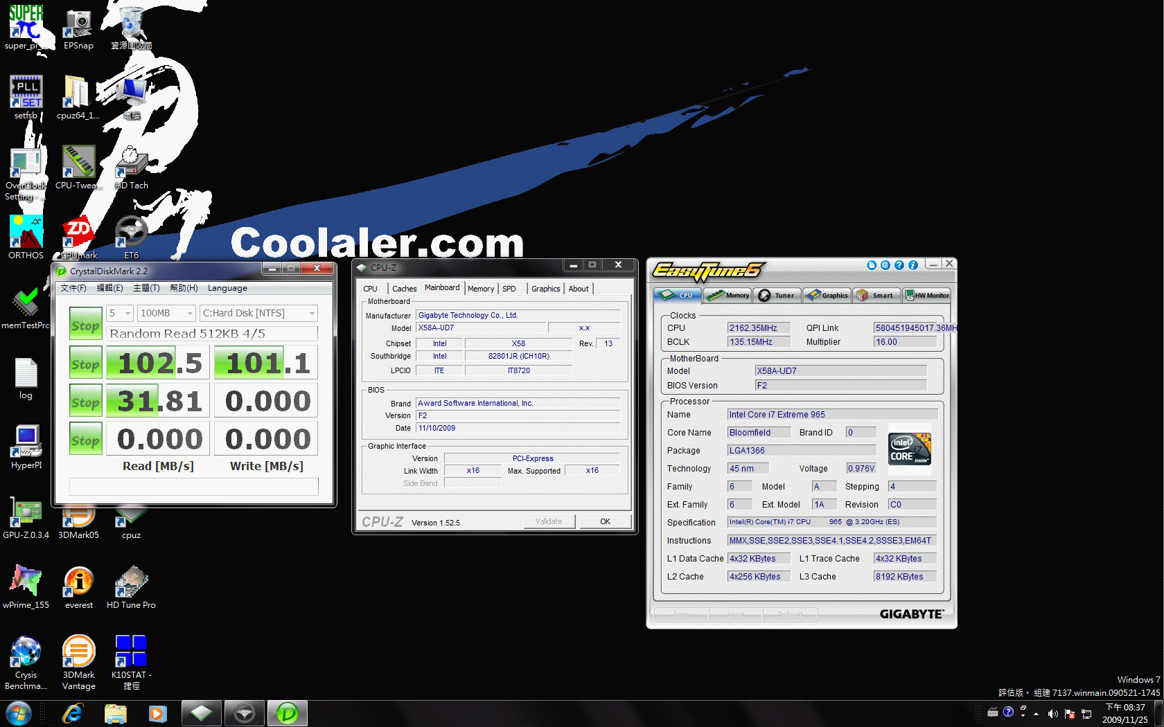1164x727 pixels.
Task: Click the EasyTune6 question mark help icon
Action: point(899,265)
